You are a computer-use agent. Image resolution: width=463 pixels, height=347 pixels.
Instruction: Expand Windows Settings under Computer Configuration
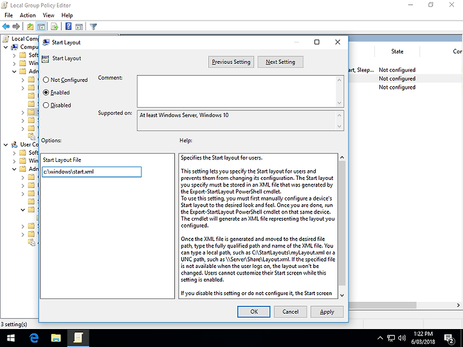pyautogui.click(x=14, y=63)
